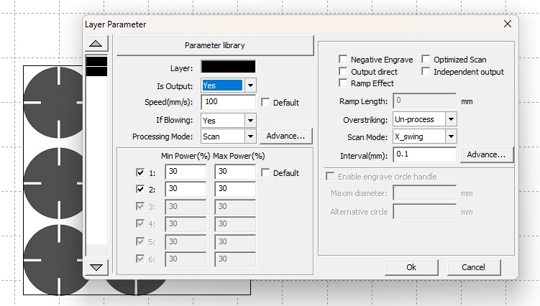Click the Cancel button
Viewport: 540px width, 306px height.
click(x=473, y=267)
